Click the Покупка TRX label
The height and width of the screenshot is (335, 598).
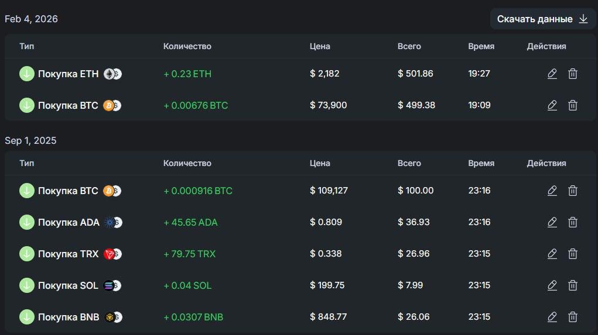click(x=67, y=254)
